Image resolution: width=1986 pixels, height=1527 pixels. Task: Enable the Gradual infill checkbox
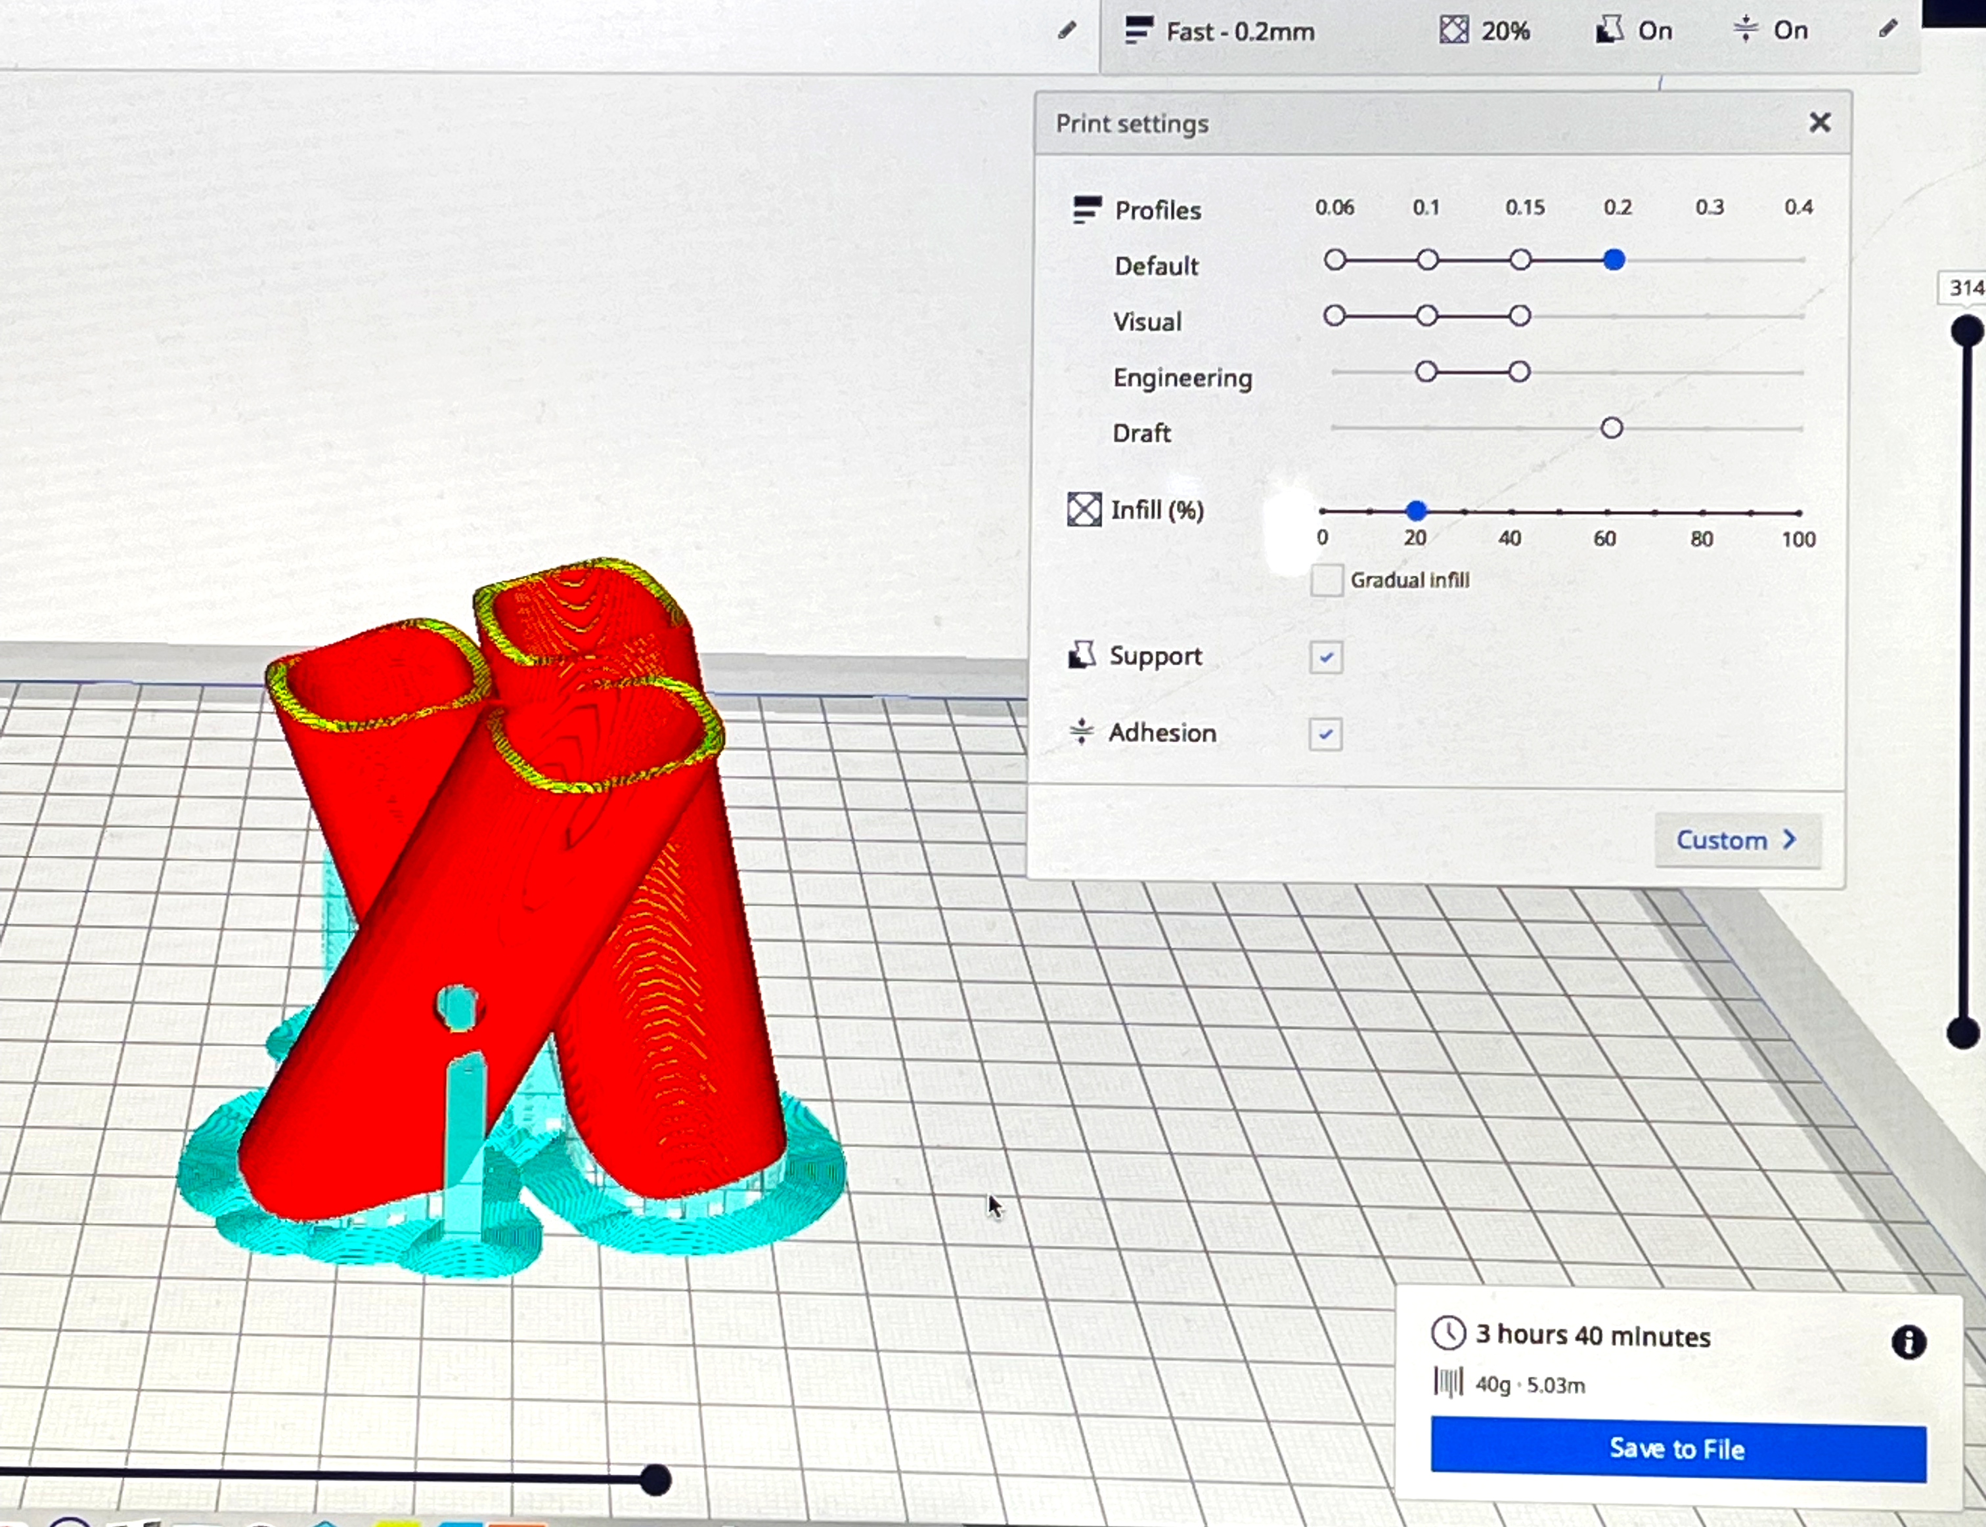(x=1327, y=580)
